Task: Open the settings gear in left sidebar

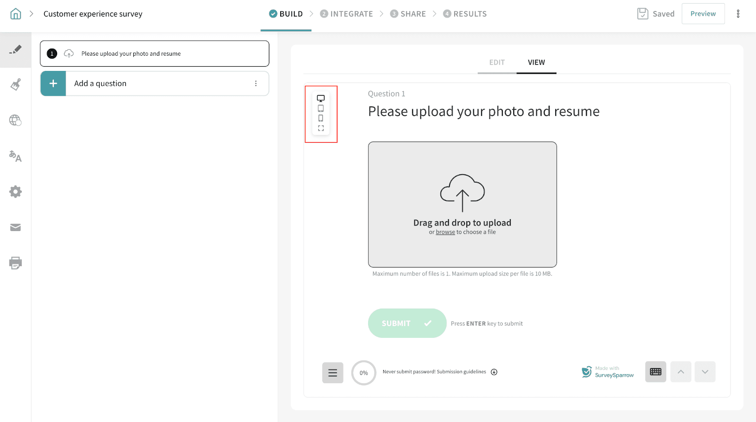Action: pyautogui.click(x=16, y=191)
